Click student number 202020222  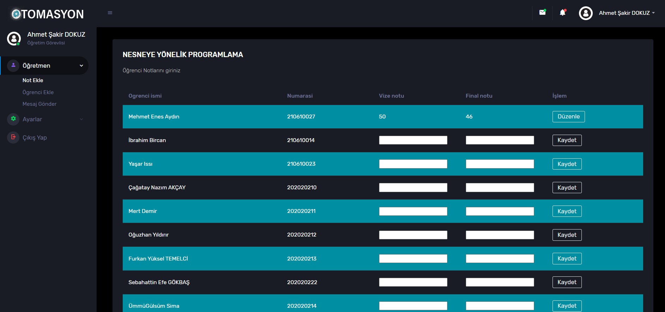click(302, 282)
